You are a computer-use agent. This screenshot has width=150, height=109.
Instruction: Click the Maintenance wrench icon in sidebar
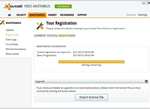[x=2, y=22]
